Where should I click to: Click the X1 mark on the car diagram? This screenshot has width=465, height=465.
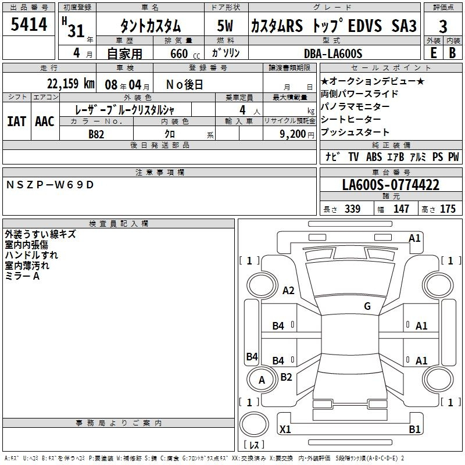pos(285,430)
